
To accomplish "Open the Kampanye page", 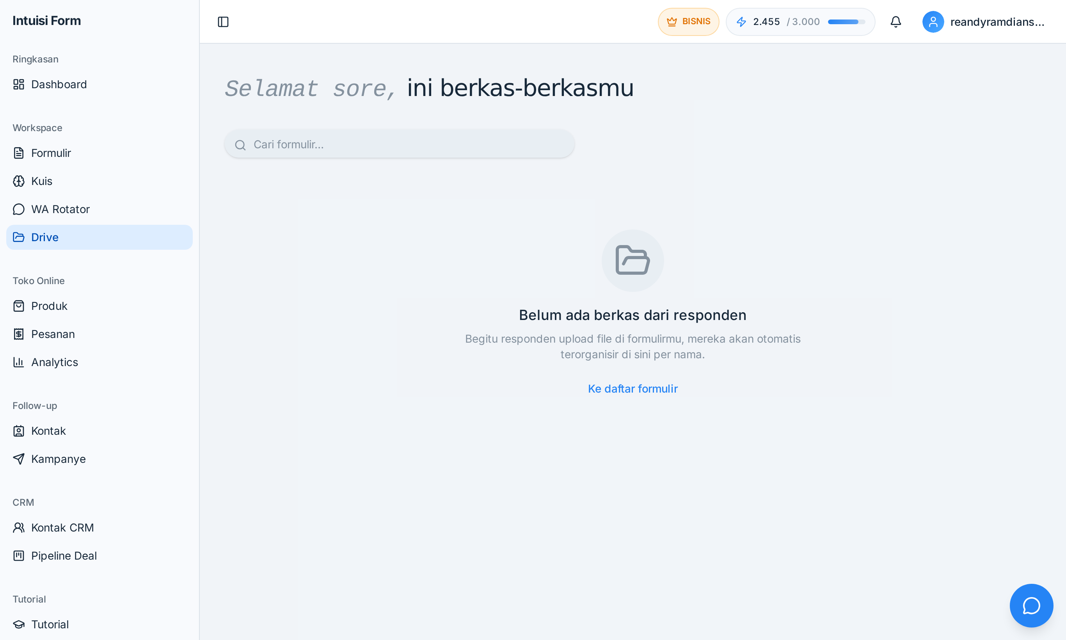I will (99, 459).
